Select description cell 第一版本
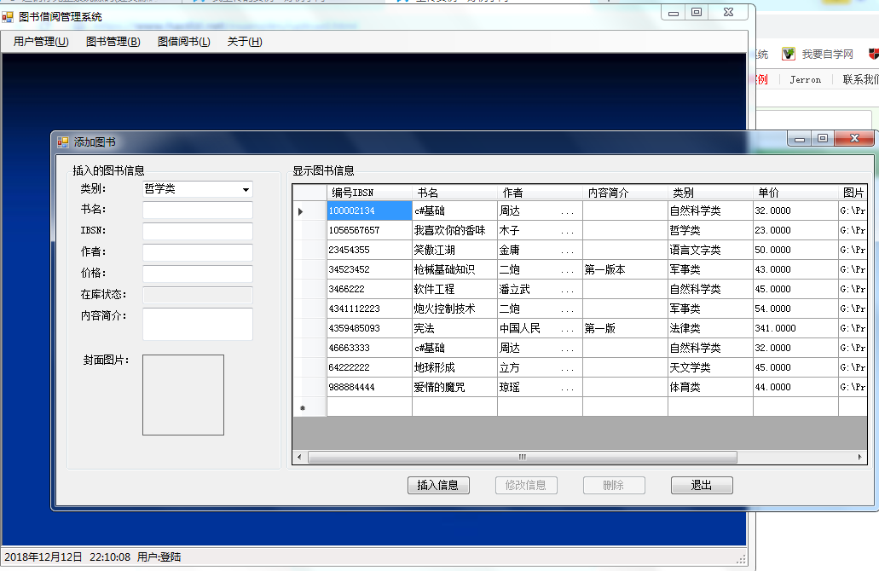Image resolution: width=879 pixels, height=571 pixels. coord(625,269)
